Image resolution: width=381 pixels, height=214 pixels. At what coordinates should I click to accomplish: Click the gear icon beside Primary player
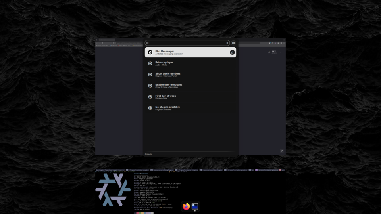click(x=150, y=63)
